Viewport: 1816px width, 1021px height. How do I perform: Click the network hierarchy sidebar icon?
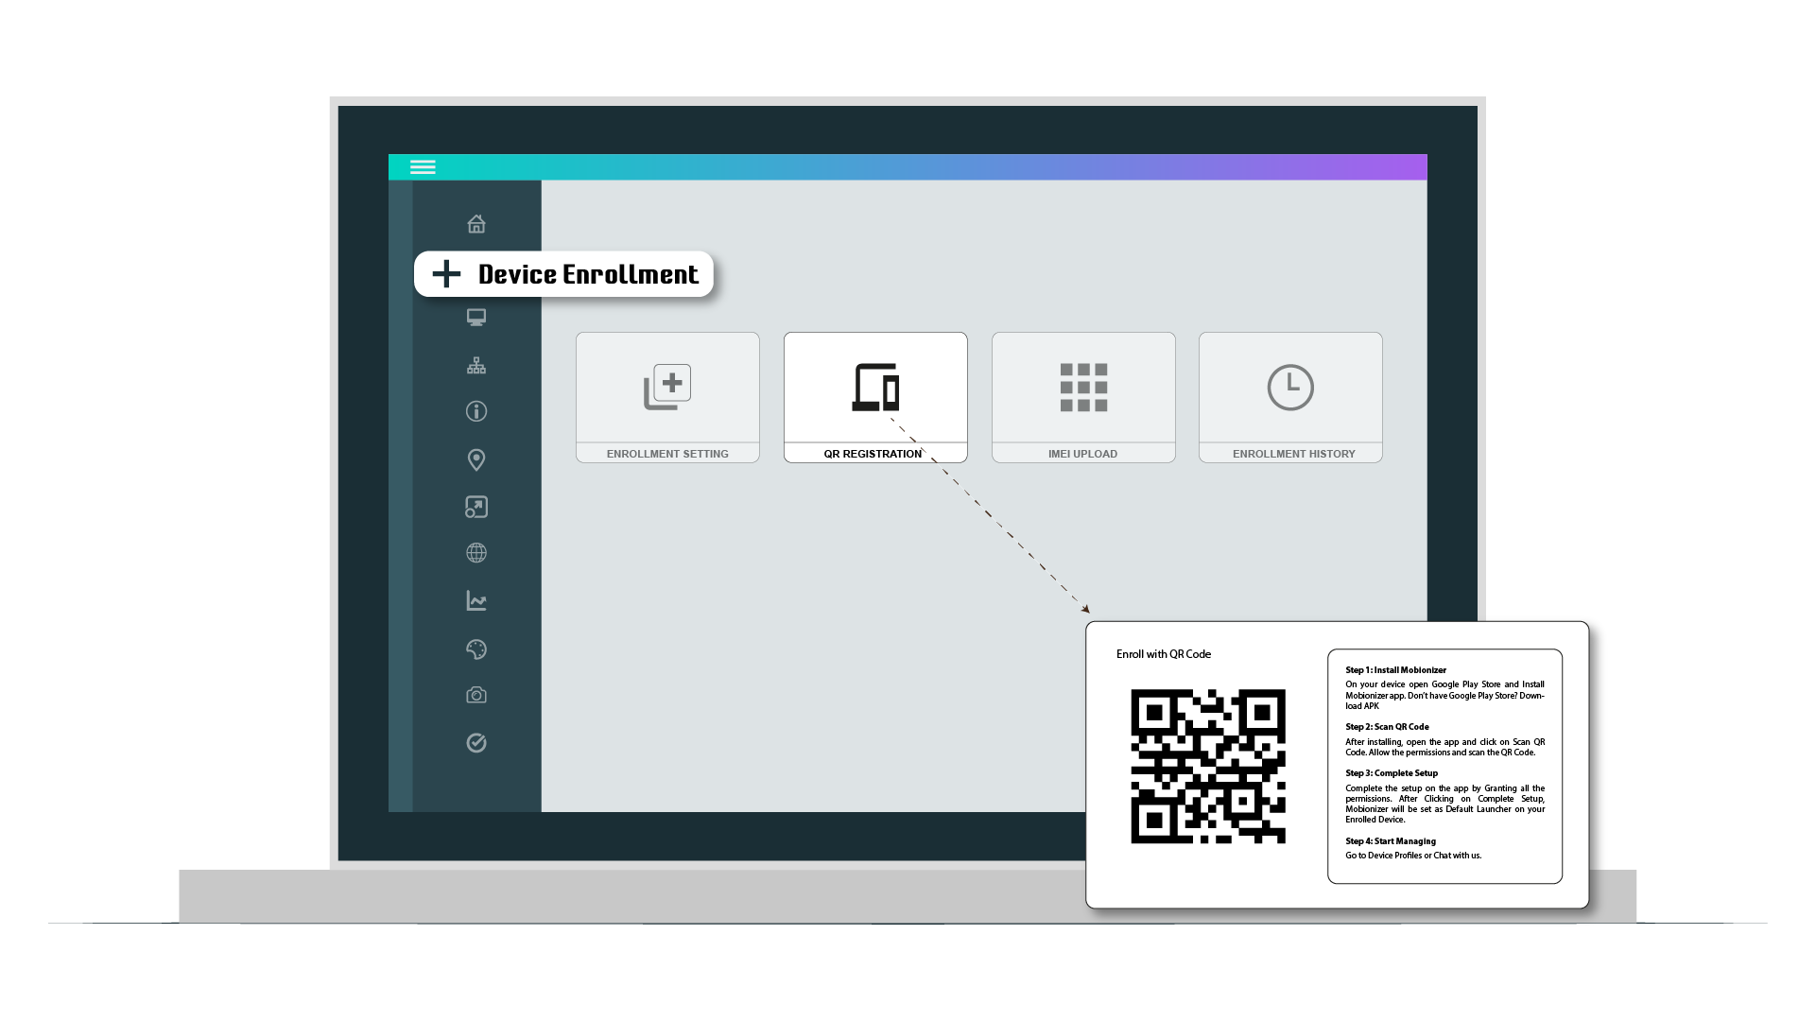coord(476,365)
